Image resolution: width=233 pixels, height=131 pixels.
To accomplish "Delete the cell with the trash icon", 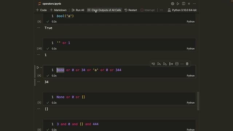I will (x=187, y=64).
